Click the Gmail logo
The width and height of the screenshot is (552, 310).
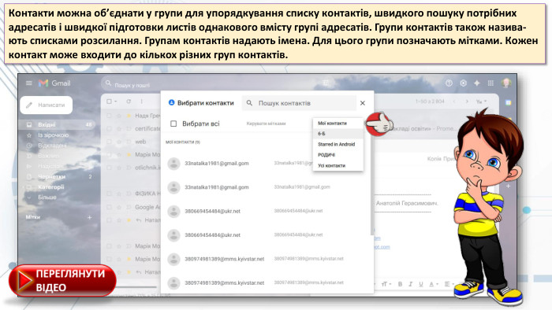pos(54,83)
